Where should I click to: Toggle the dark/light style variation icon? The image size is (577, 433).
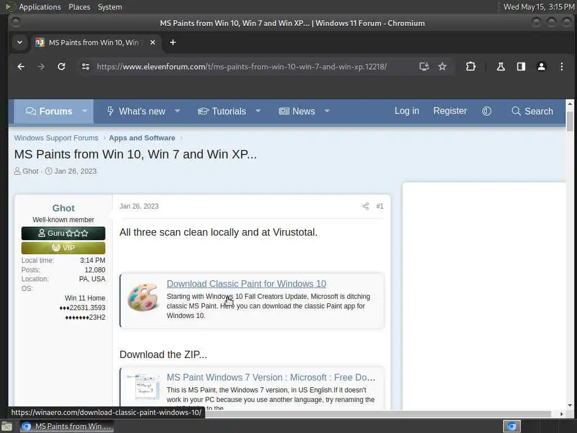pyautogui.click(x=486, y=111)
